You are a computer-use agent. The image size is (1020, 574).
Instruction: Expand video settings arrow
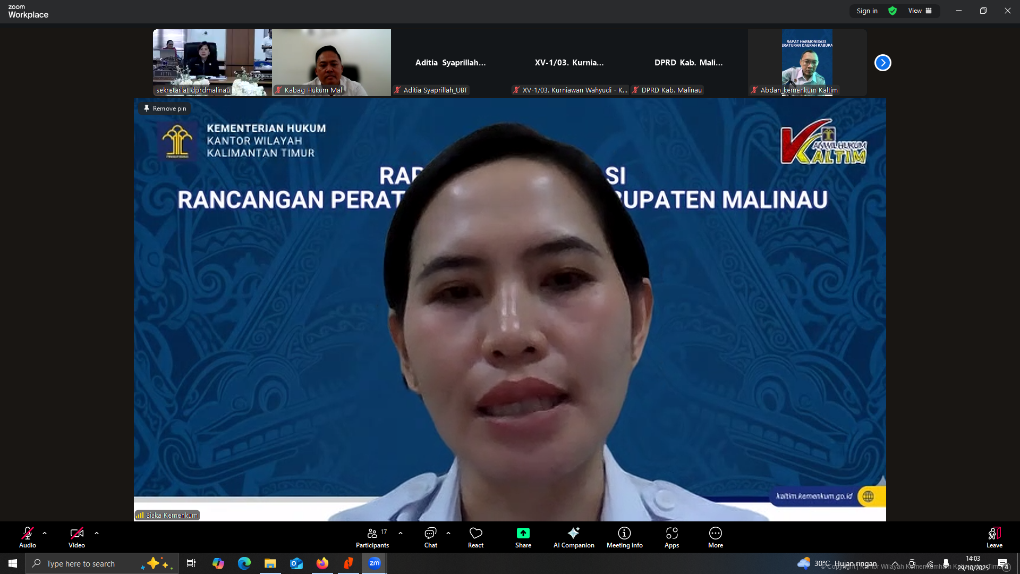(97, 533)
